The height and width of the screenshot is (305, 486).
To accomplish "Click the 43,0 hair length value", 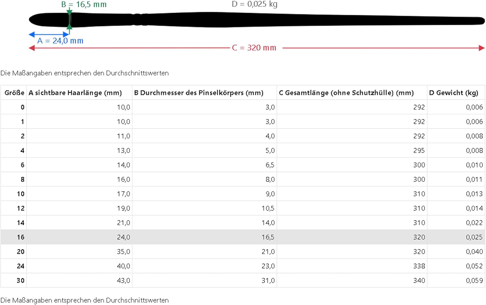I will point(123,280).
